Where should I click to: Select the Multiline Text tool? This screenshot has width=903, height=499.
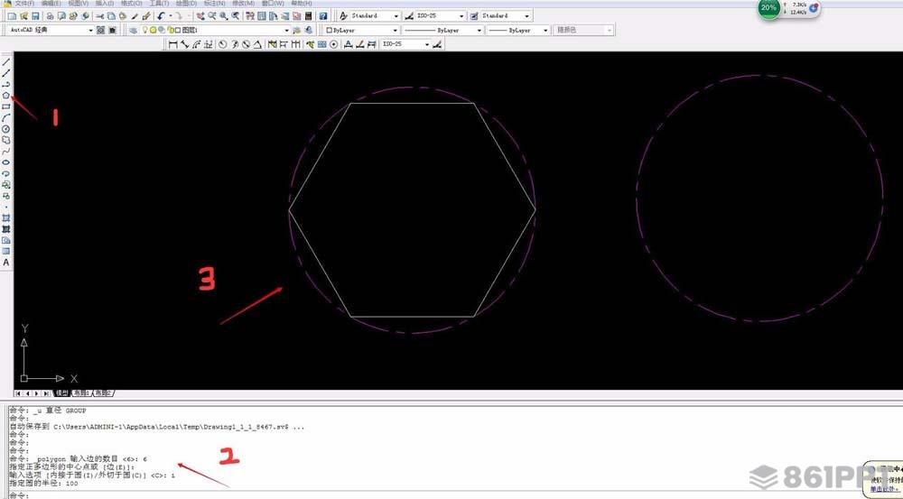5,263
